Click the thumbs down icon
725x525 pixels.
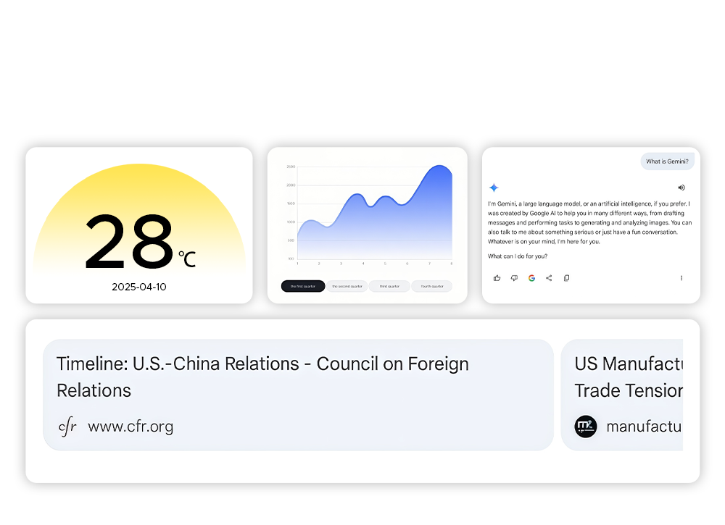click(514, 278)
